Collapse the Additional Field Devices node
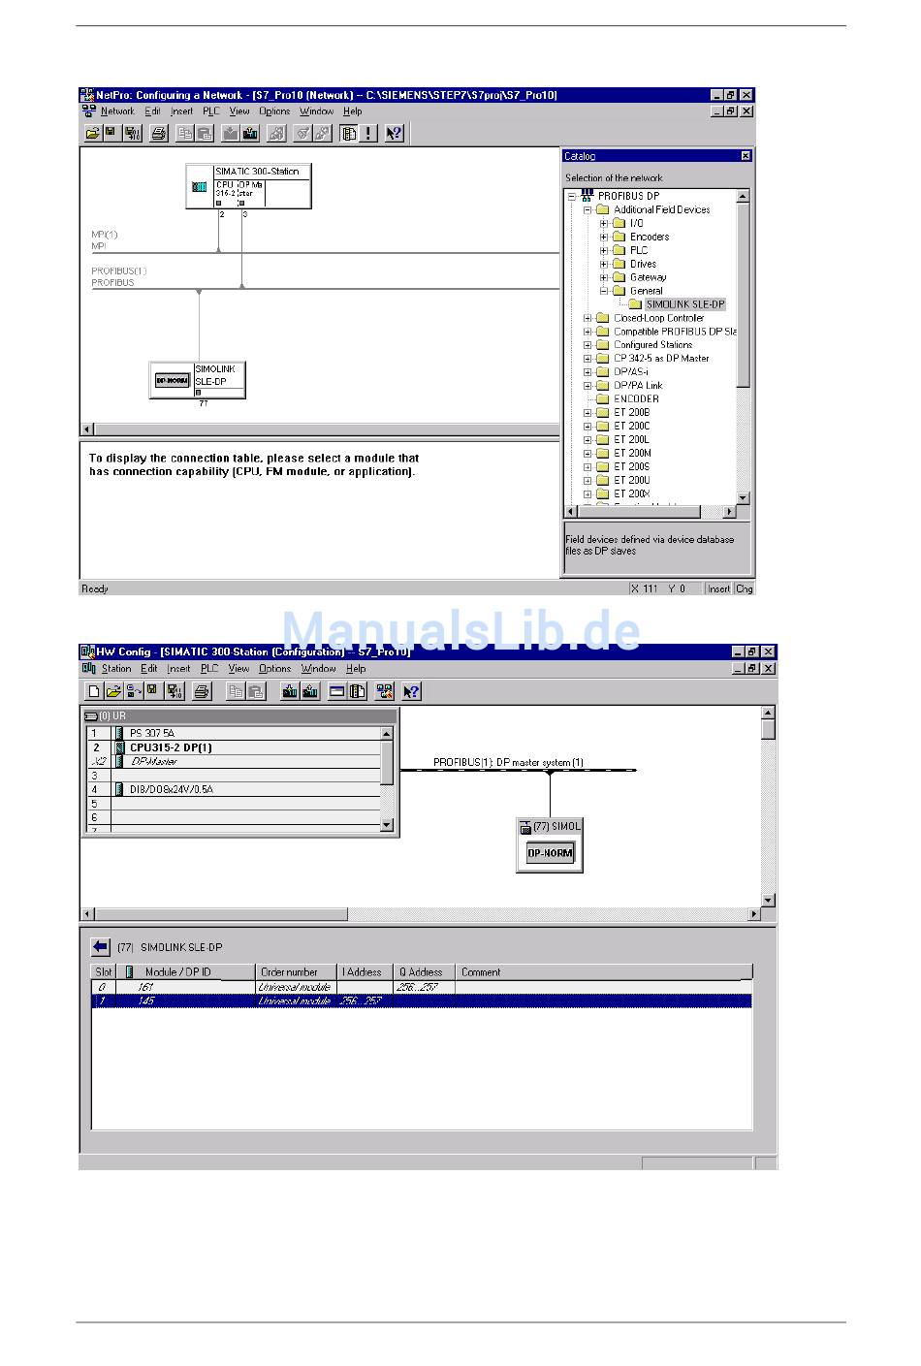 pyautogui.click(x=588, y=209)
